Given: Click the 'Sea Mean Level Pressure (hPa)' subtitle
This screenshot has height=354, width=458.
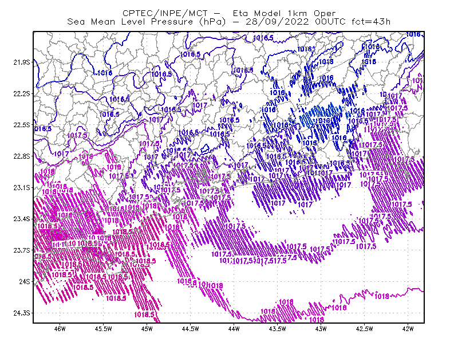Looking at the screenshot, I should (x=147, y=22).
